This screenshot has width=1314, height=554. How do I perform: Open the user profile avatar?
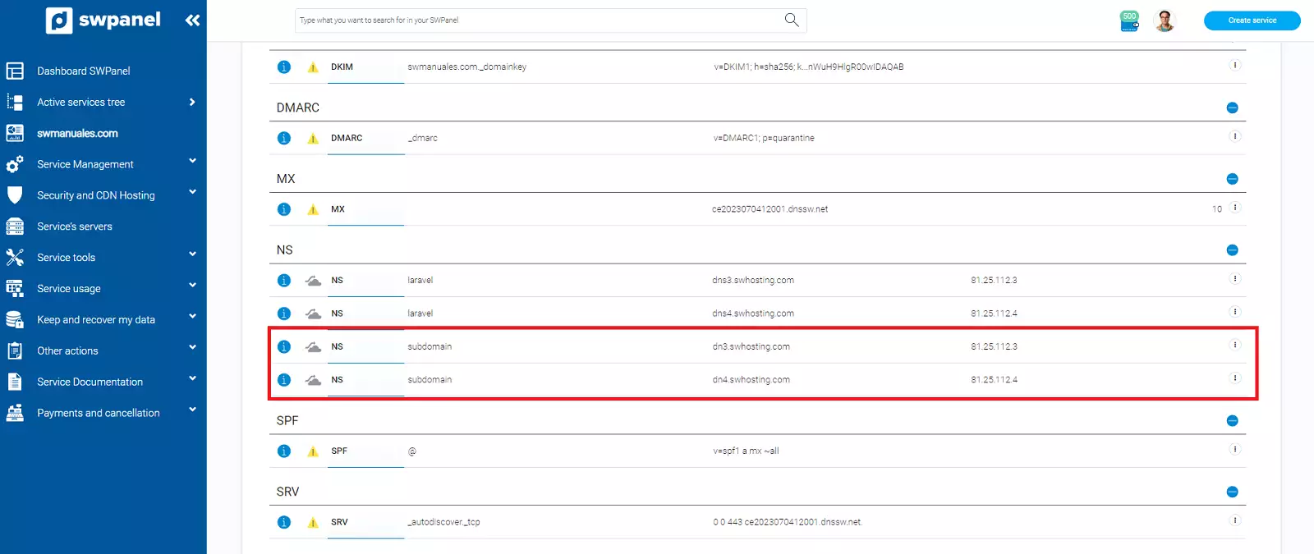[1165, 21]
